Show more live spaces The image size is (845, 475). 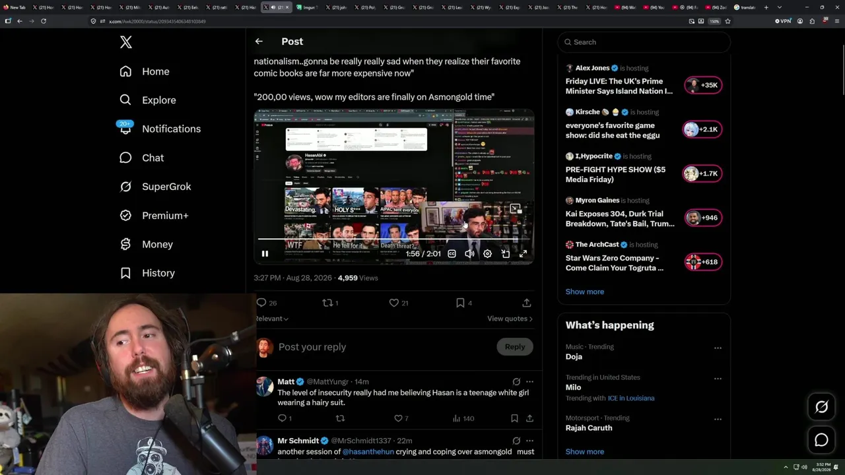(585, 292)
